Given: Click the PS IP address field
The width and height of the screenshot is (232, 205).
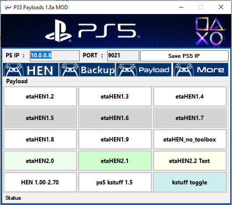Looking at the screenshot, I should [x=55, y=56].
